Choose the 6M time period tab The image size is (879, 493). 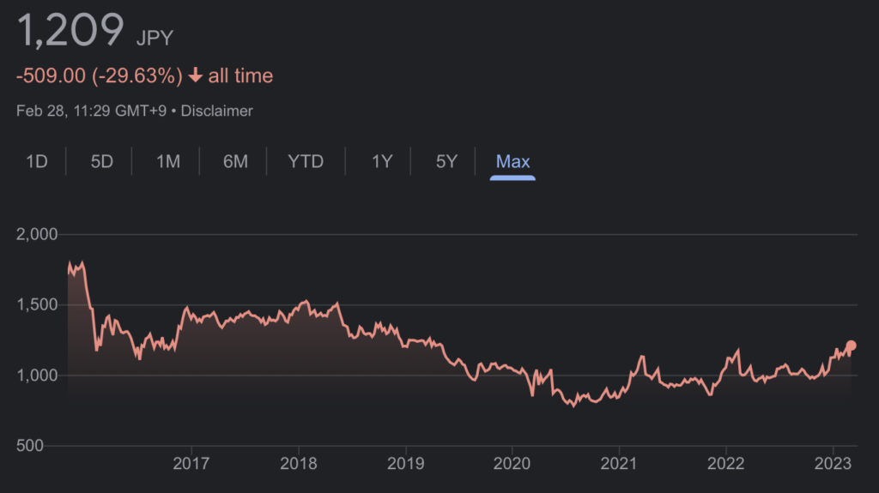click(x=235, y=161)
